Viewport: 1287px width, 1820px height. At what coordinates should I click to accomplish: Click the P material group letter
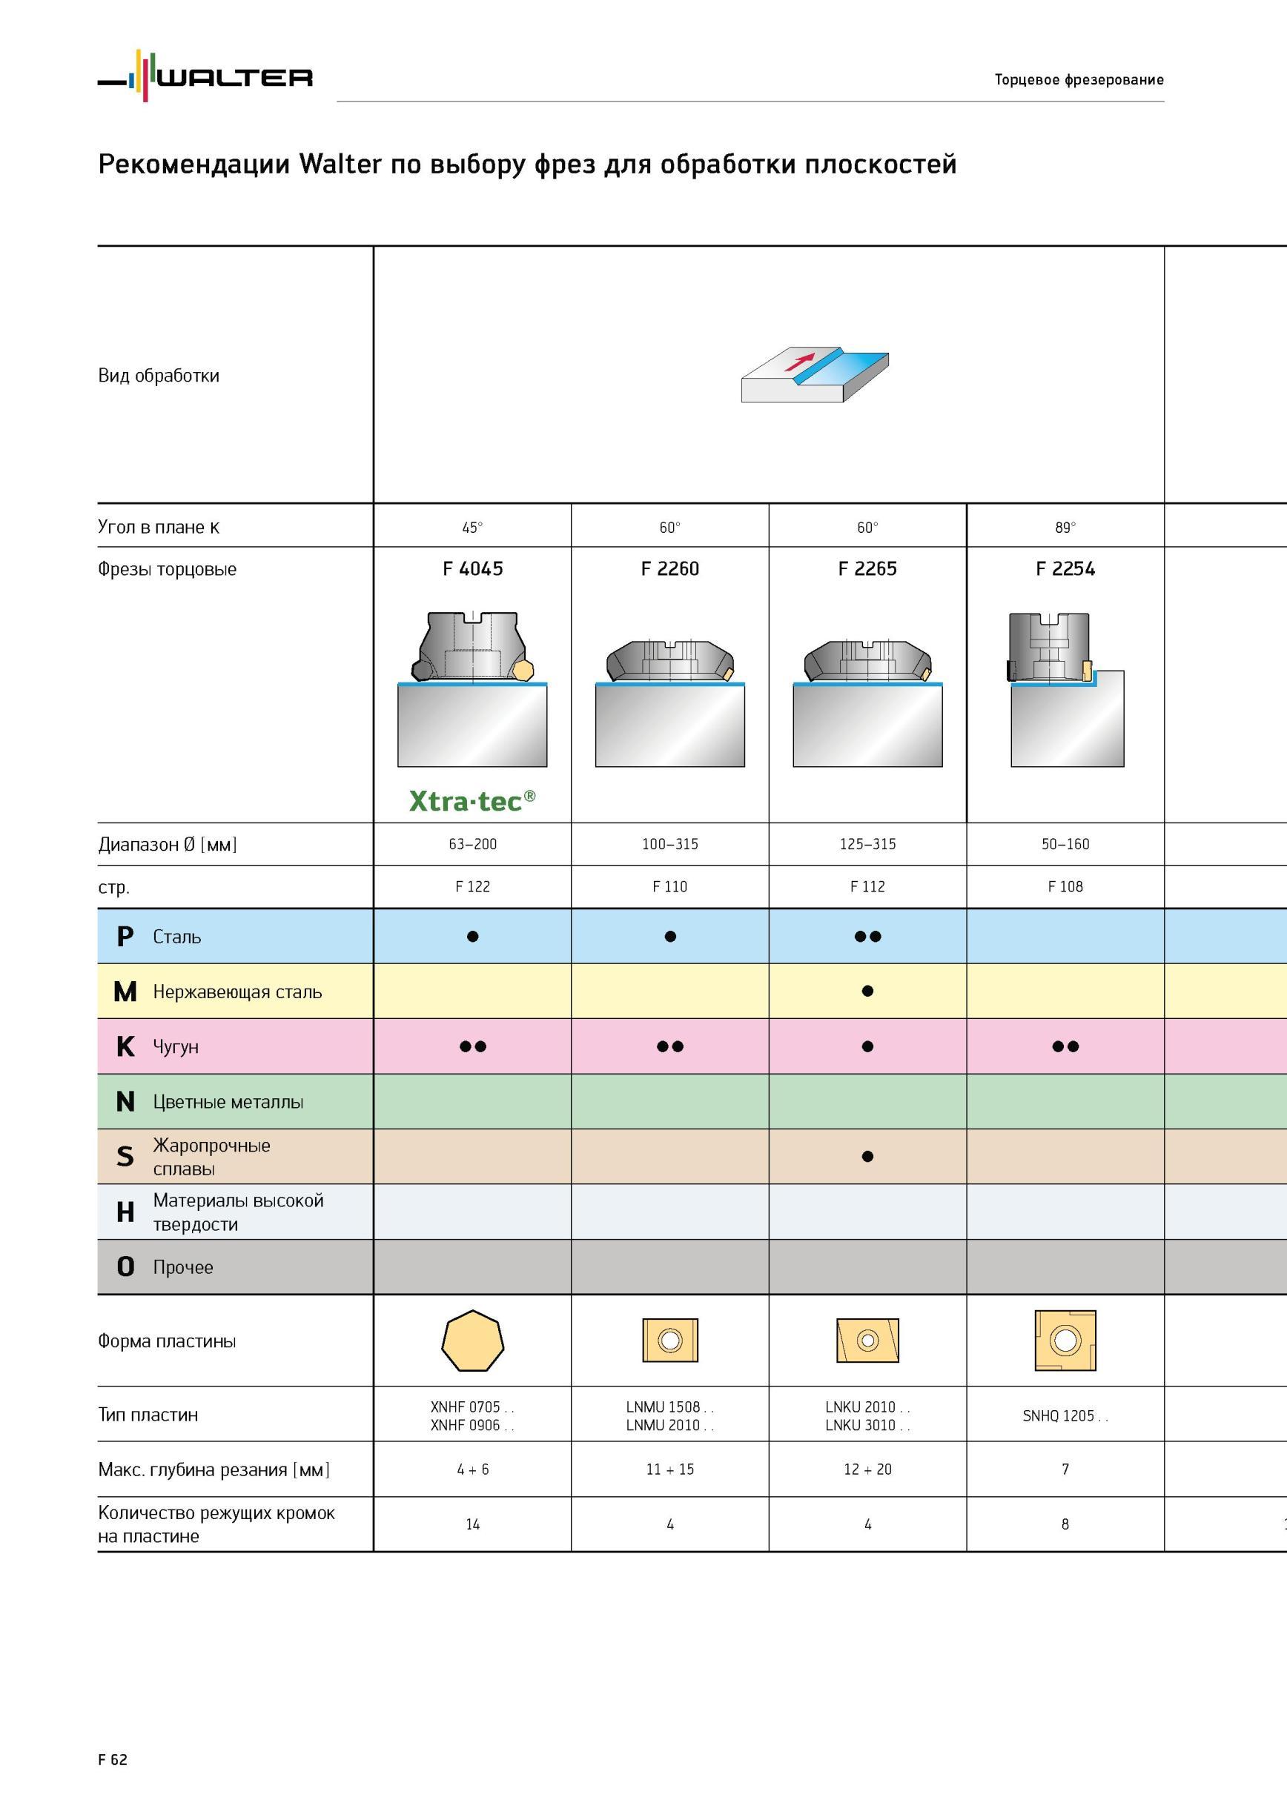125,936
